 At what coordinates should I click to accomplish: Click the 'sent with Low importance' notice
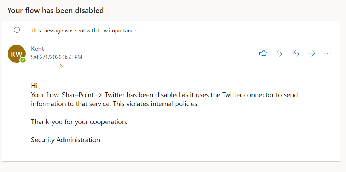tap(84, 30)
